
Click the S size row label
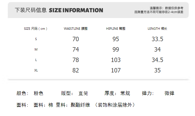[36, 39]
